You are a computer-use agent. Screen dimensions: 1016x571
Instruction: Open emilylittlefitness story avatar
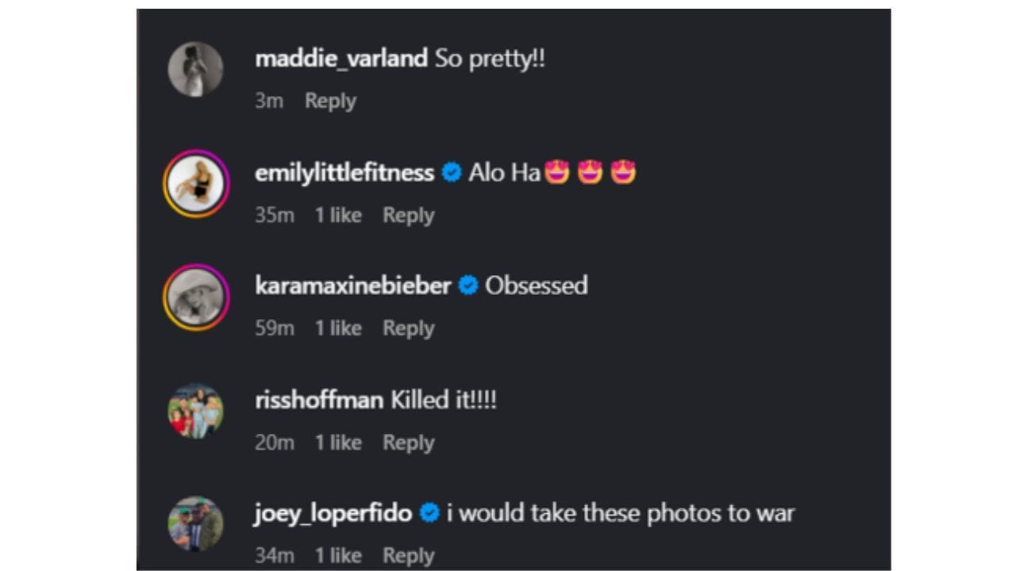coord(196,183)
